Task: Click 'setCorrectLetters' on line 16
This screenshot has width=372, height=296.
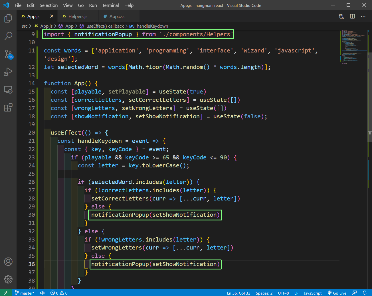Action: [x=157, y=100]
